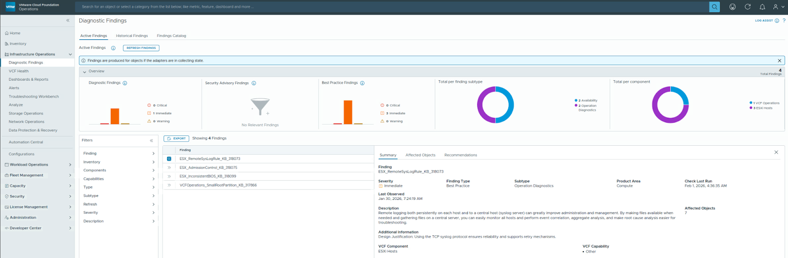788x258 pixels.
Task: Click the refresh icon in top bar
Action: tap(748, 7)
